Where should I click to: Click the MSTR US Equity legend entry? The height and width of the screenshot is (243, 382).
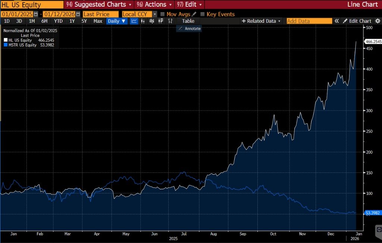click(29, 45)
